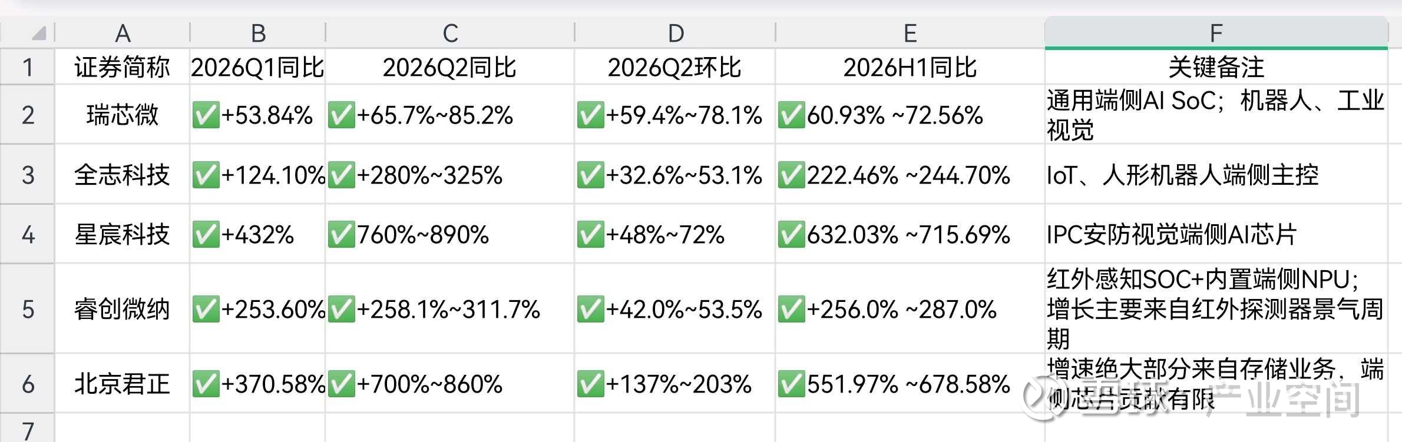
Task: Select column F header
Action: [1216, 33]
